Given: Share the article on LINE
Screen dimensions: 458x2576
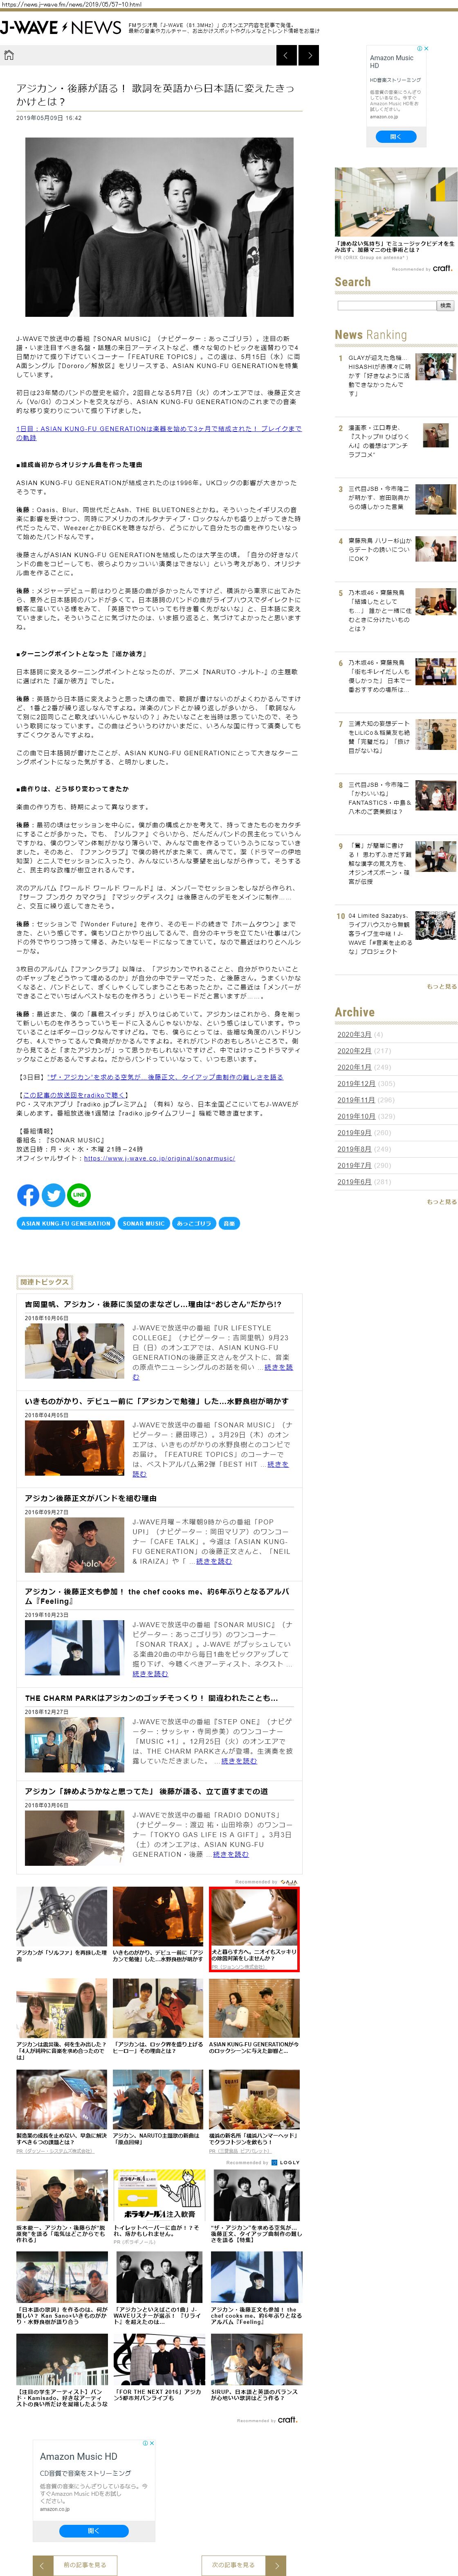Looking at the screenshot, I should tap(79, 1194).
